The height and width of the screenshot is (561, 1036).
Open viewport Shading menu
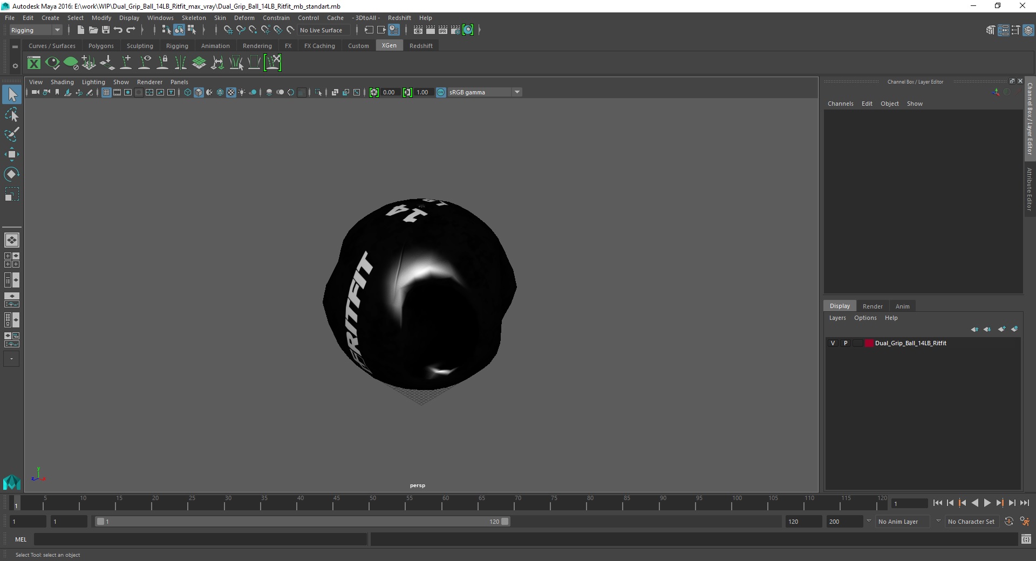(x=62, y=82)
